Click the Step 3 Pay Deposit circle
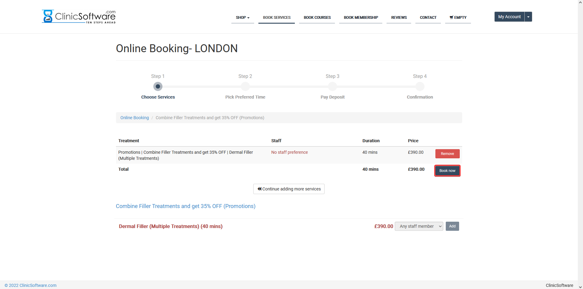This screenshot has width=583, height=289. point(332,86)
